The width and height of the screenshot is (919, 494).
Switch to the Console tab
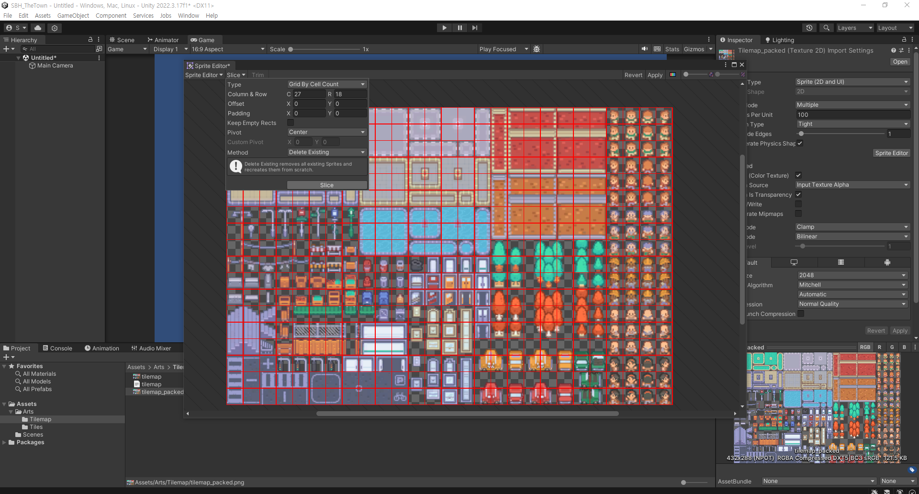(x=57, y=348)
